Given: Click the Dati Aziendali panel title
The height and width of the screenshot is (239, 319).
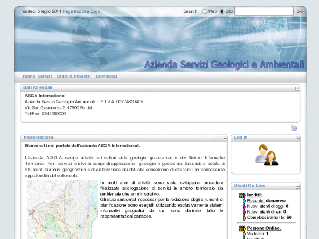Looking at the screenshot, I should pos(38,87).
